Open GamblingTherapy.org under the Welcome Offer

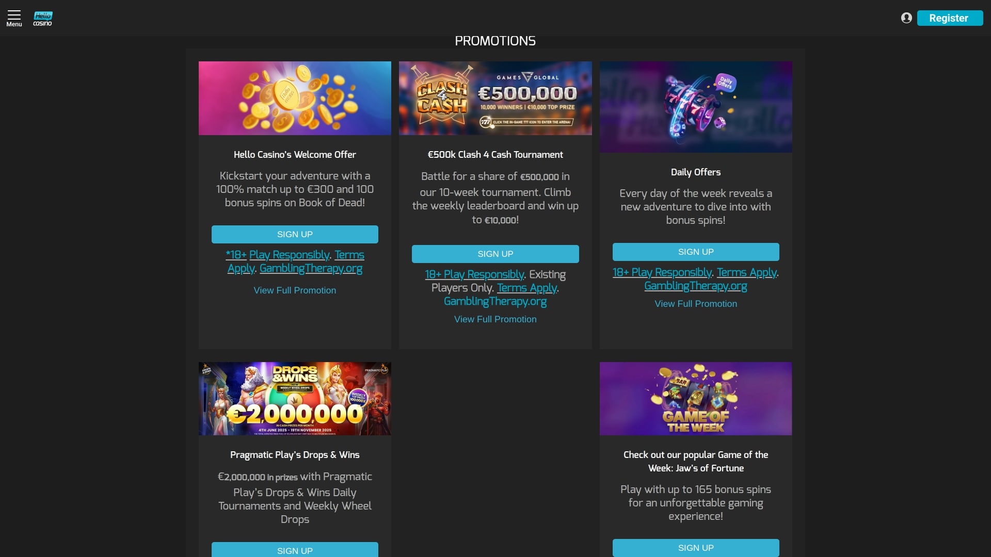coord(311,268)
